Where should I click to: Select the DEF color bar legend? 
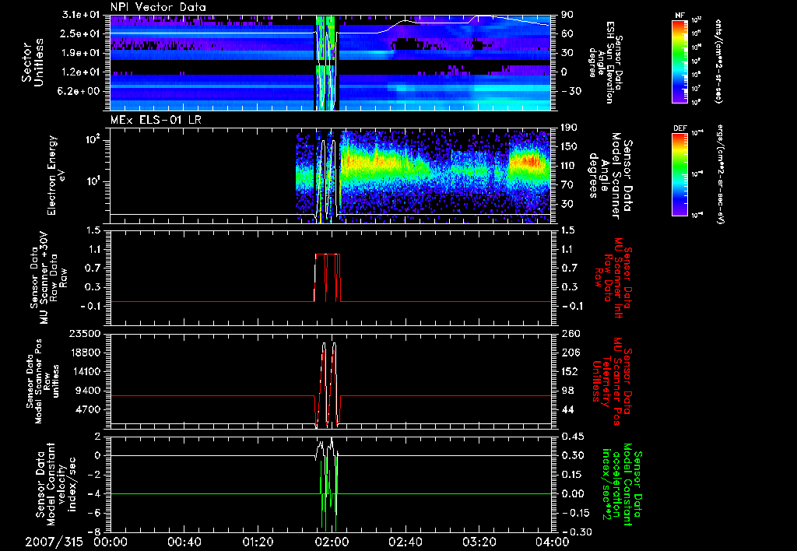679,174
